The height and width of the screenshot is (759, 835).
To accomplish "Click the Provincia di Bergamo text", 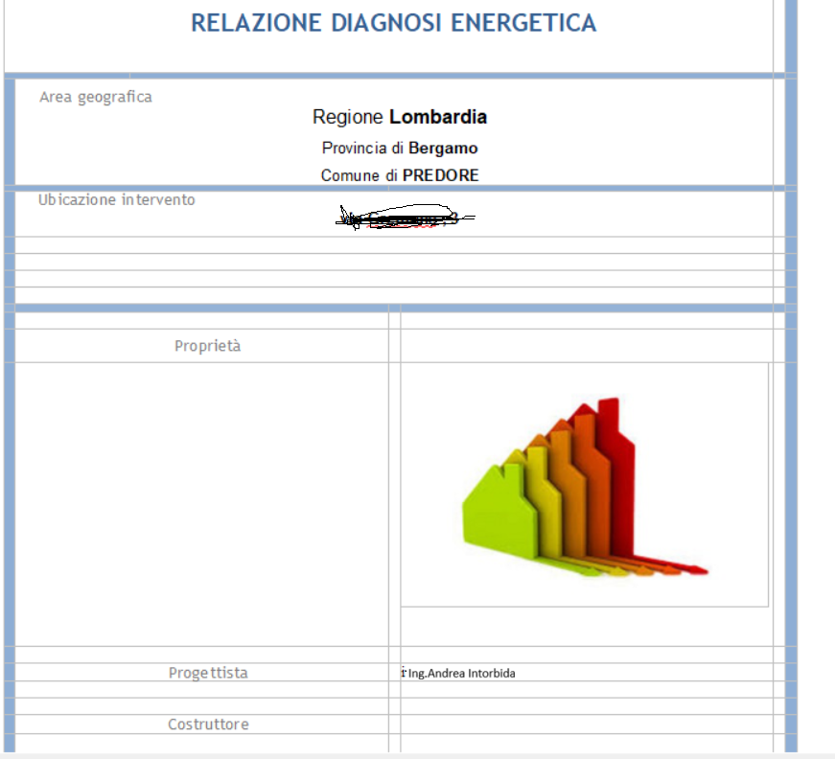I will (399, 148).
